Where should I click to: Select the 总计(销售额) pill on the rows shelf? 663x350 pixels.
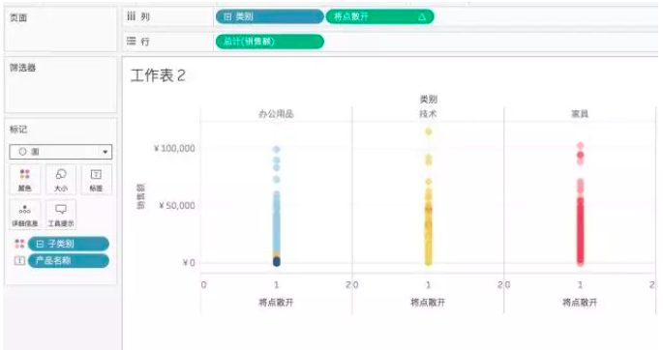click(x=270, y=42)
